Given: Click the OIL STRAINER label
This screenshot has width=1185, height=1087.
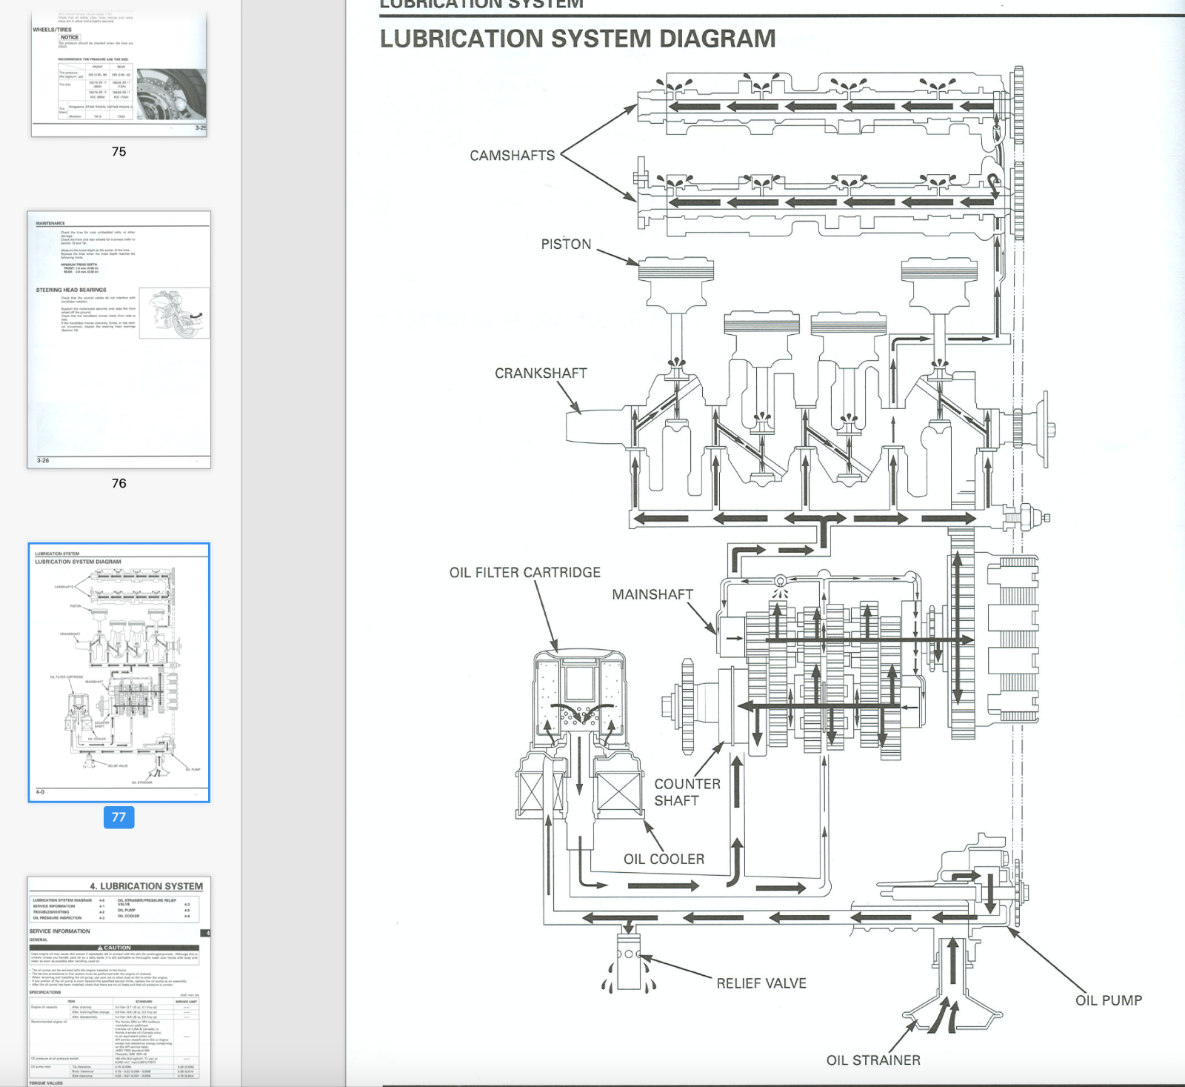Looking at the screenshot, I should (x=873, y=1060).
